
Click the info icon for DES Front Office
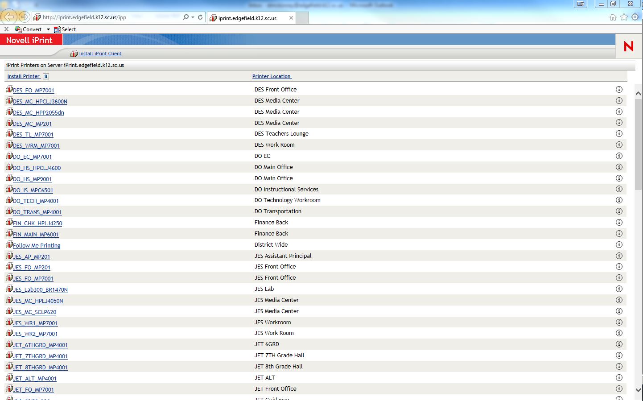click(619, 90)
